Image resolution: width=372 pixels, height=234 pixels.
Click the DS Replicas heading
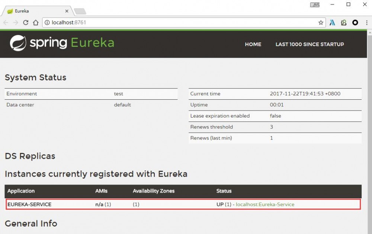click(x=30, y=156)
